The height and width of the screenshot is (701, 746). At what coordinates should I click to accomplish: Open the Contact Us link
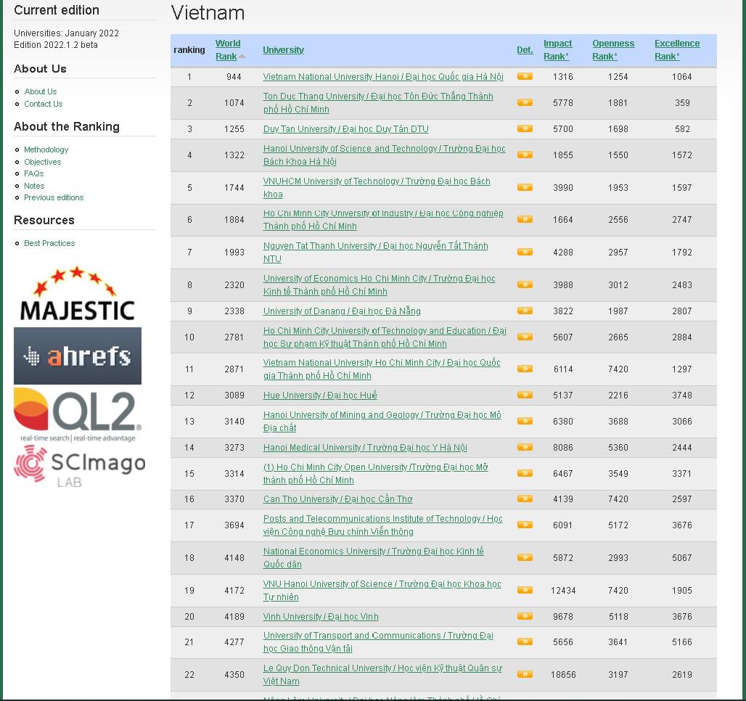(44, 104)
